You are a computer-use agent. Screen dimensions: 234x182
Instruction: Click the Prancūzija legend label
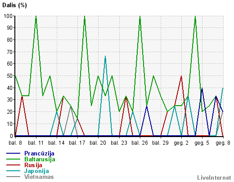[x=39, y=153]
